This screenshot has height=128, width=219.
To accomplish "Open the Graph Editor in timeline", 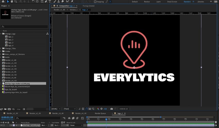I will click(82, 118).
